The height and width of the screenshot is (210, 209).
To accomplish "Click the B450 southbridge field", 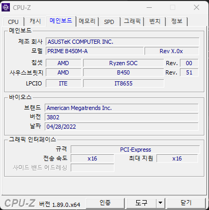I will point(123,72).
